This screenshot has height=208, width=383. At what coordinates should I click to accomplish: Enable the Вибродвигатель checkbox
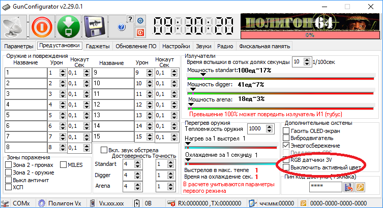(x=286, y=137)
